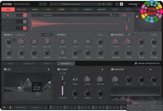The height and width of the screenshot is (111, 163).
Task: Open the Choke Off dropdown in Drum A
Action: (20, 35)
